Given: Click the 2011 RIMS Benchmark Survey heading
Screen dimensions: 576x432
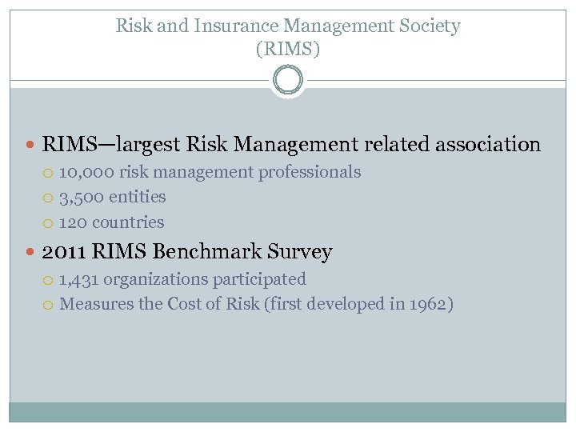Looking at the screenshot, I should [x=186, y=252].
